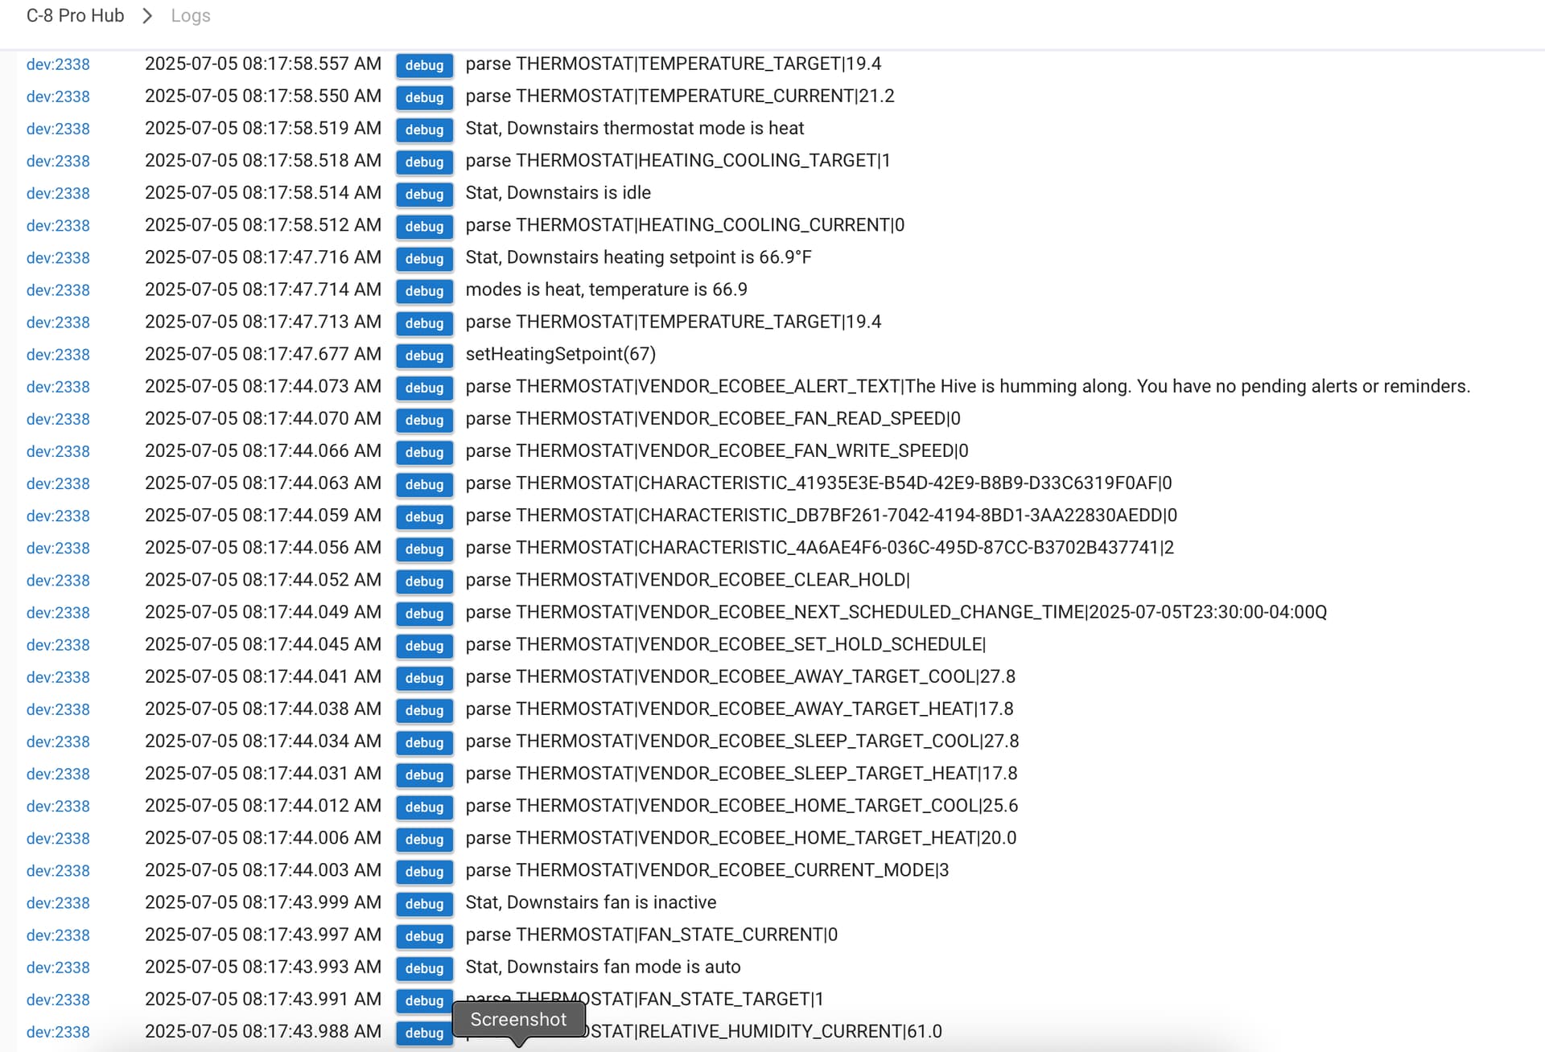Viewport: 1545px width, 1052px height.
Task: Click debug badge for FAN_READ_SPEED|0 row
Action: [424, 420]
